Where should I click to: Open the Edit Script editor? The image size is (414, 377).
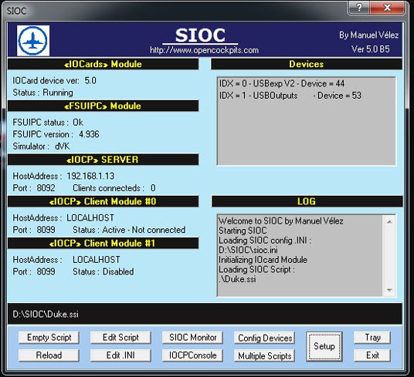[x=120, y=338]
